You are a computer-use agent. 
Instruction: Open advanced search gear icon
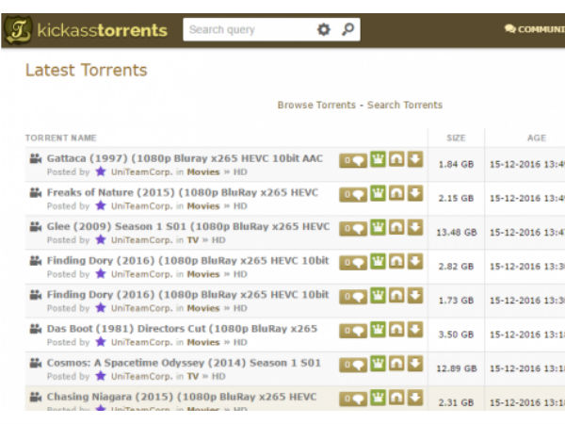(324, 30)
